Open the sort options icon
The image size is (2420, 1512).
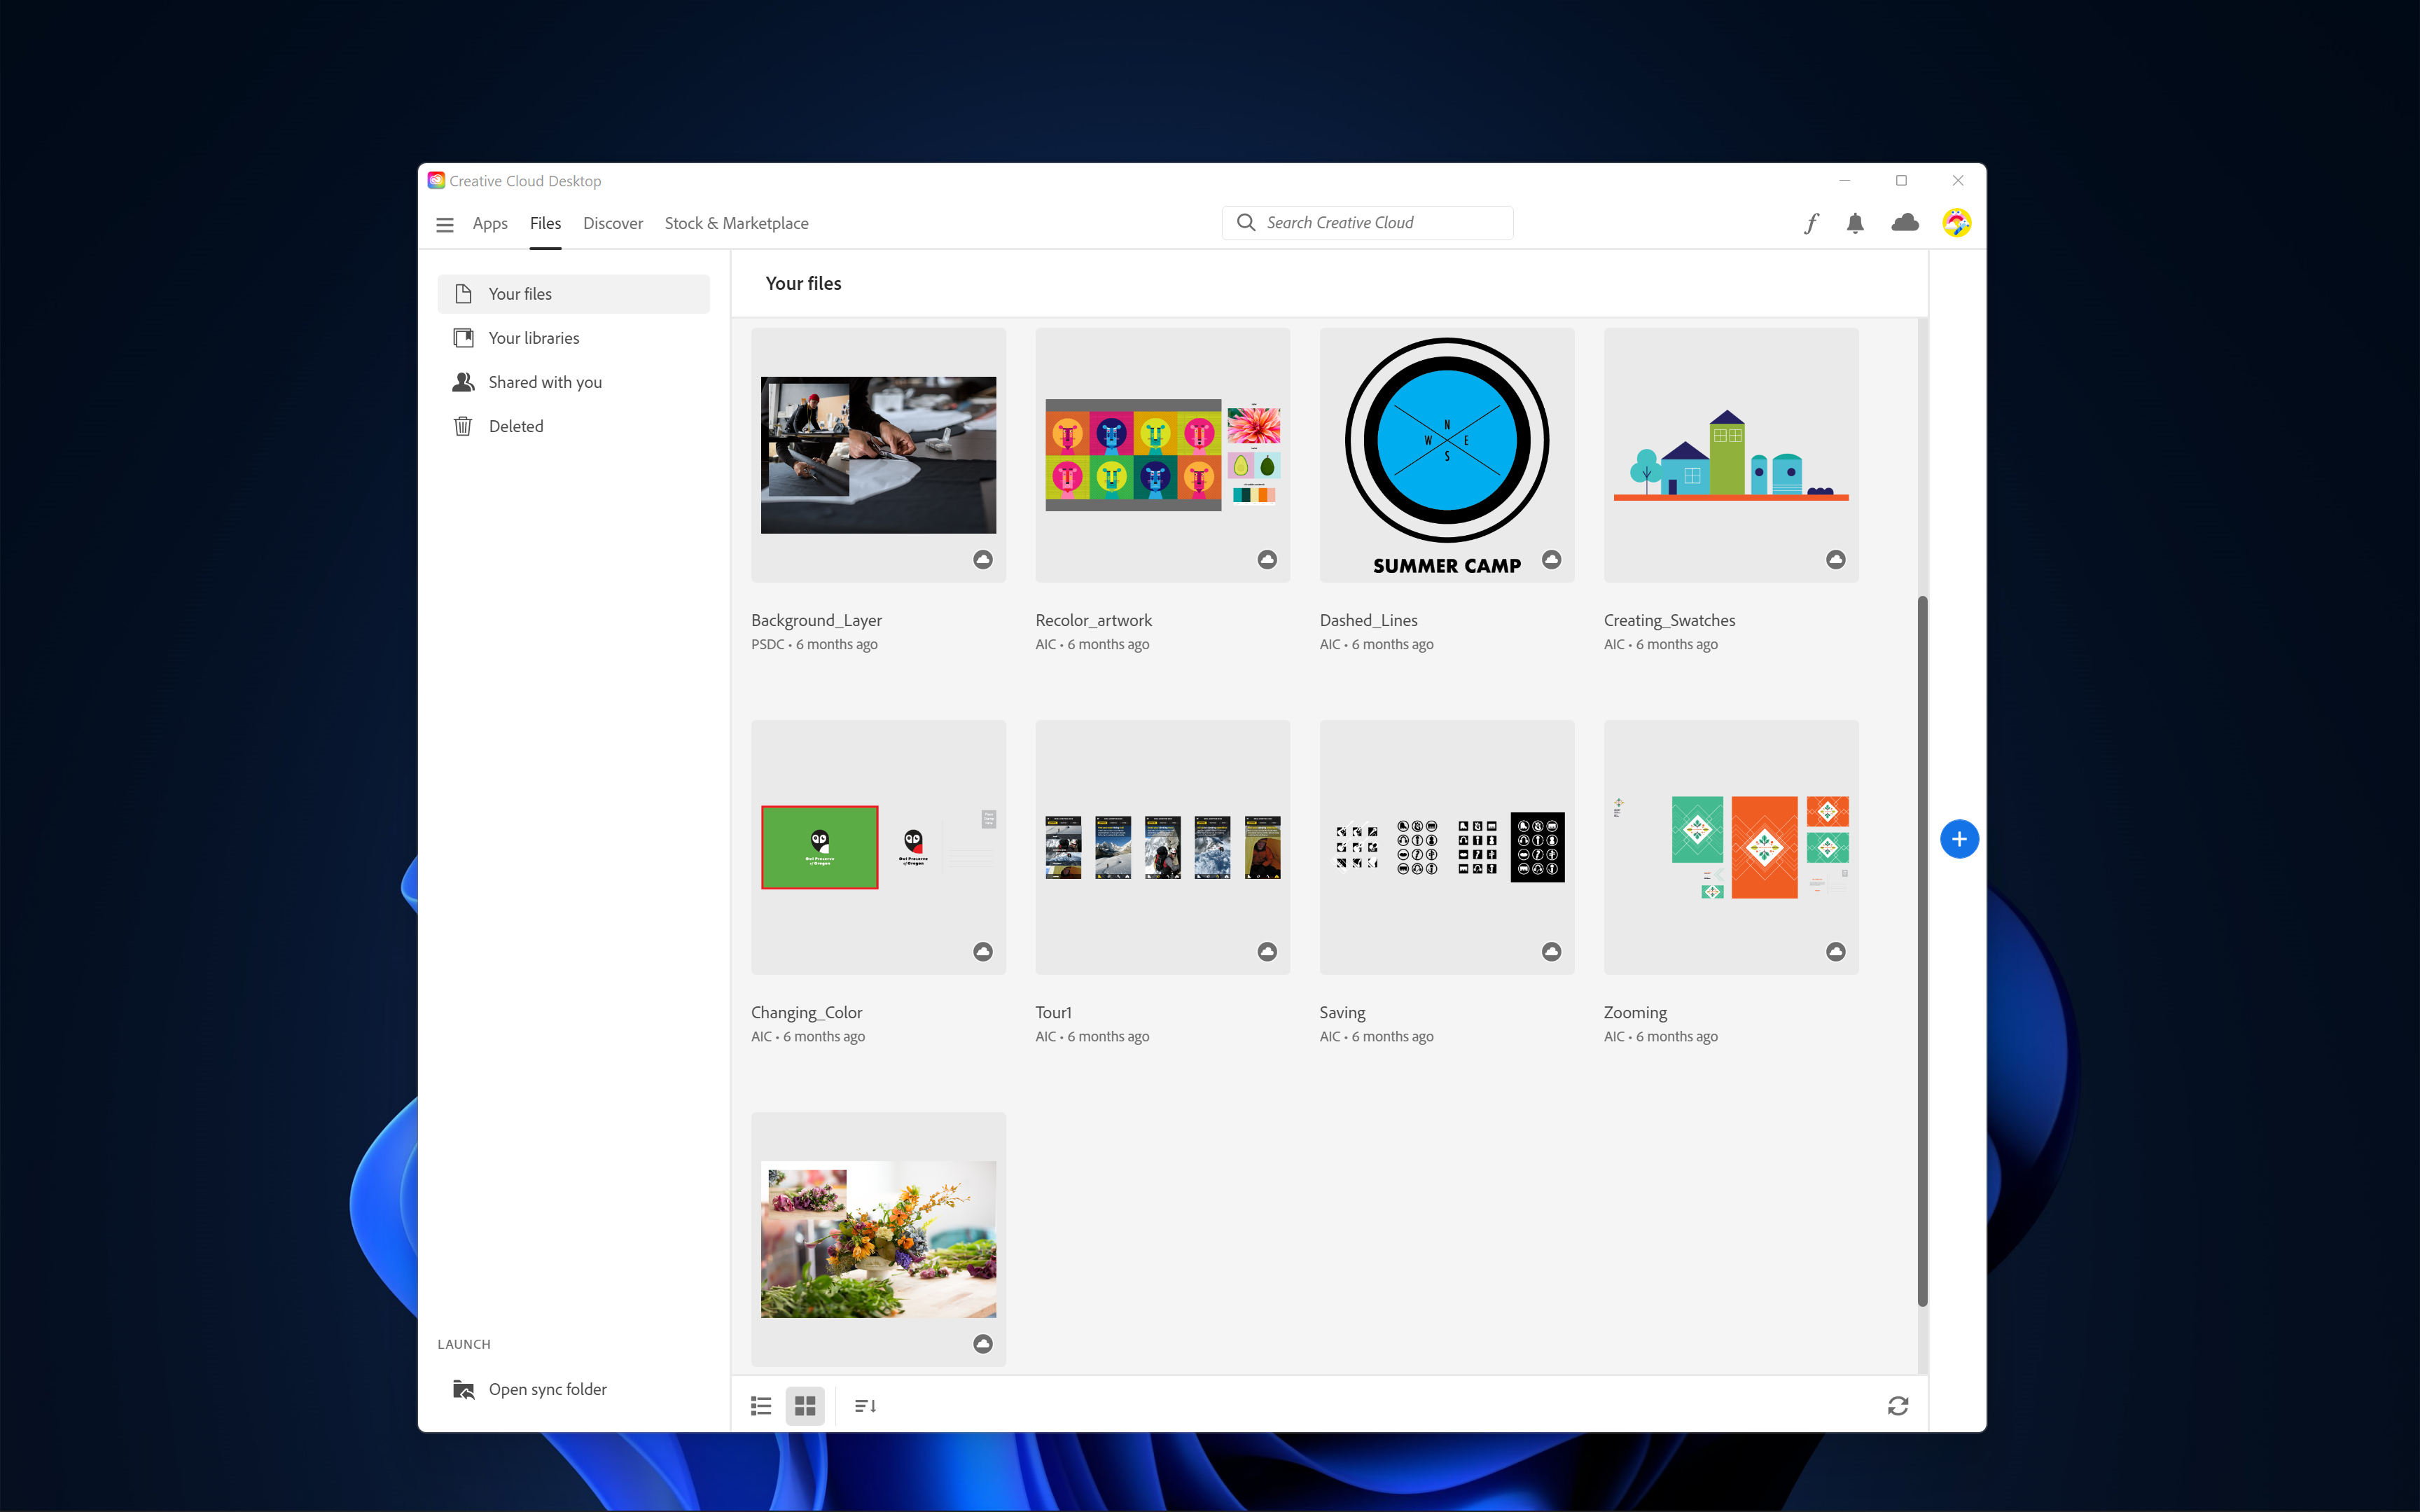coord(865,1405)
